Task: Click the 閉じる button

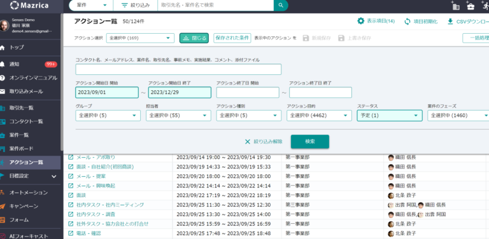Action: (x=194, y=38)
